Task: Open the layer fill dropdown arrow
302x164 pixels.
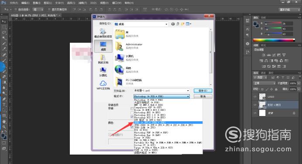Action: [x=299, y=89]
